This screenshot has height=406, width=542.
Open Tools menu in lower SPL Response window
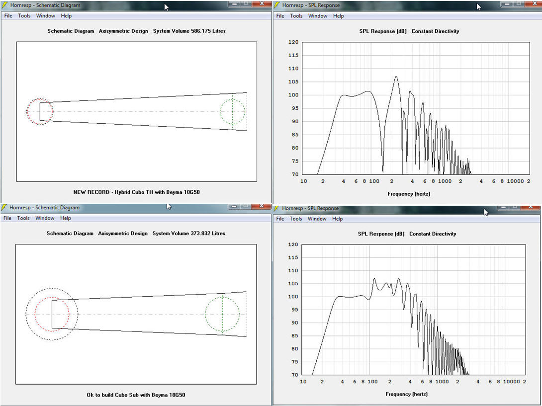[x=295, y=219]
